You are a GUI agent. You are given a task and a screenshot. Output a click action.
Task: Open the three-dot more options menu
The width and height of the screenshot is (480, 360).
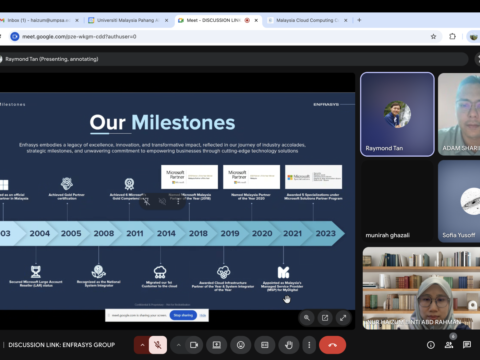(309, 345)
